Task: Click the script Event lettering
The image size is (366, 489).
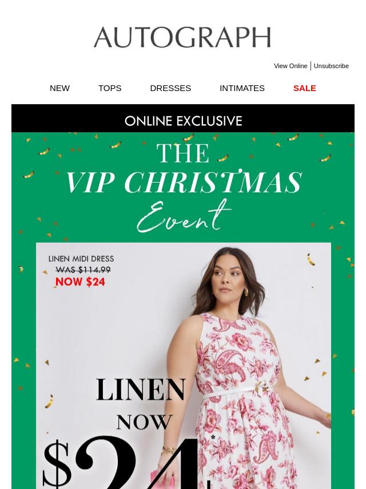Action: coord(184,216)
